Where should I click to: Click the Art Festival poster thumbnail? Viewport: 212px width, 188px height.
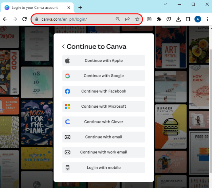tap(171, 47)
